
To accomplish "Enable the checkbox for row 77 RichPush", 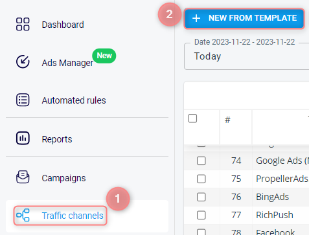I will (201, 215).
